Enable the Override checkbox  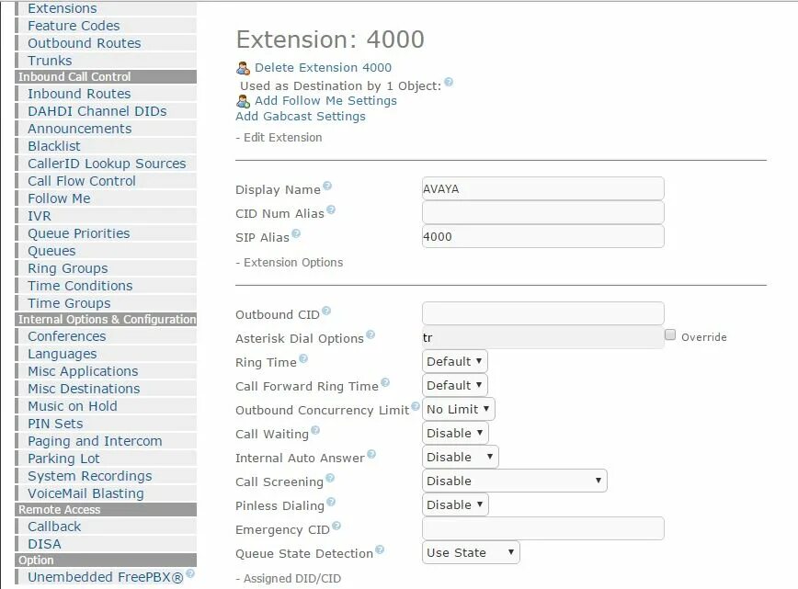click(x=670, y=336)
